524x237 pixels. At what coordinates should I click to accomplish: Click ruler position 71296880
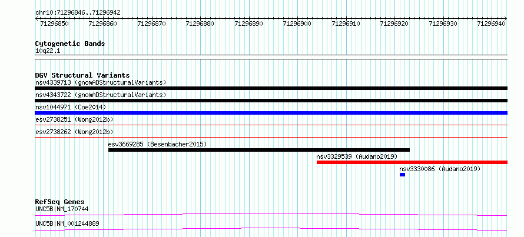coord(201,24)
